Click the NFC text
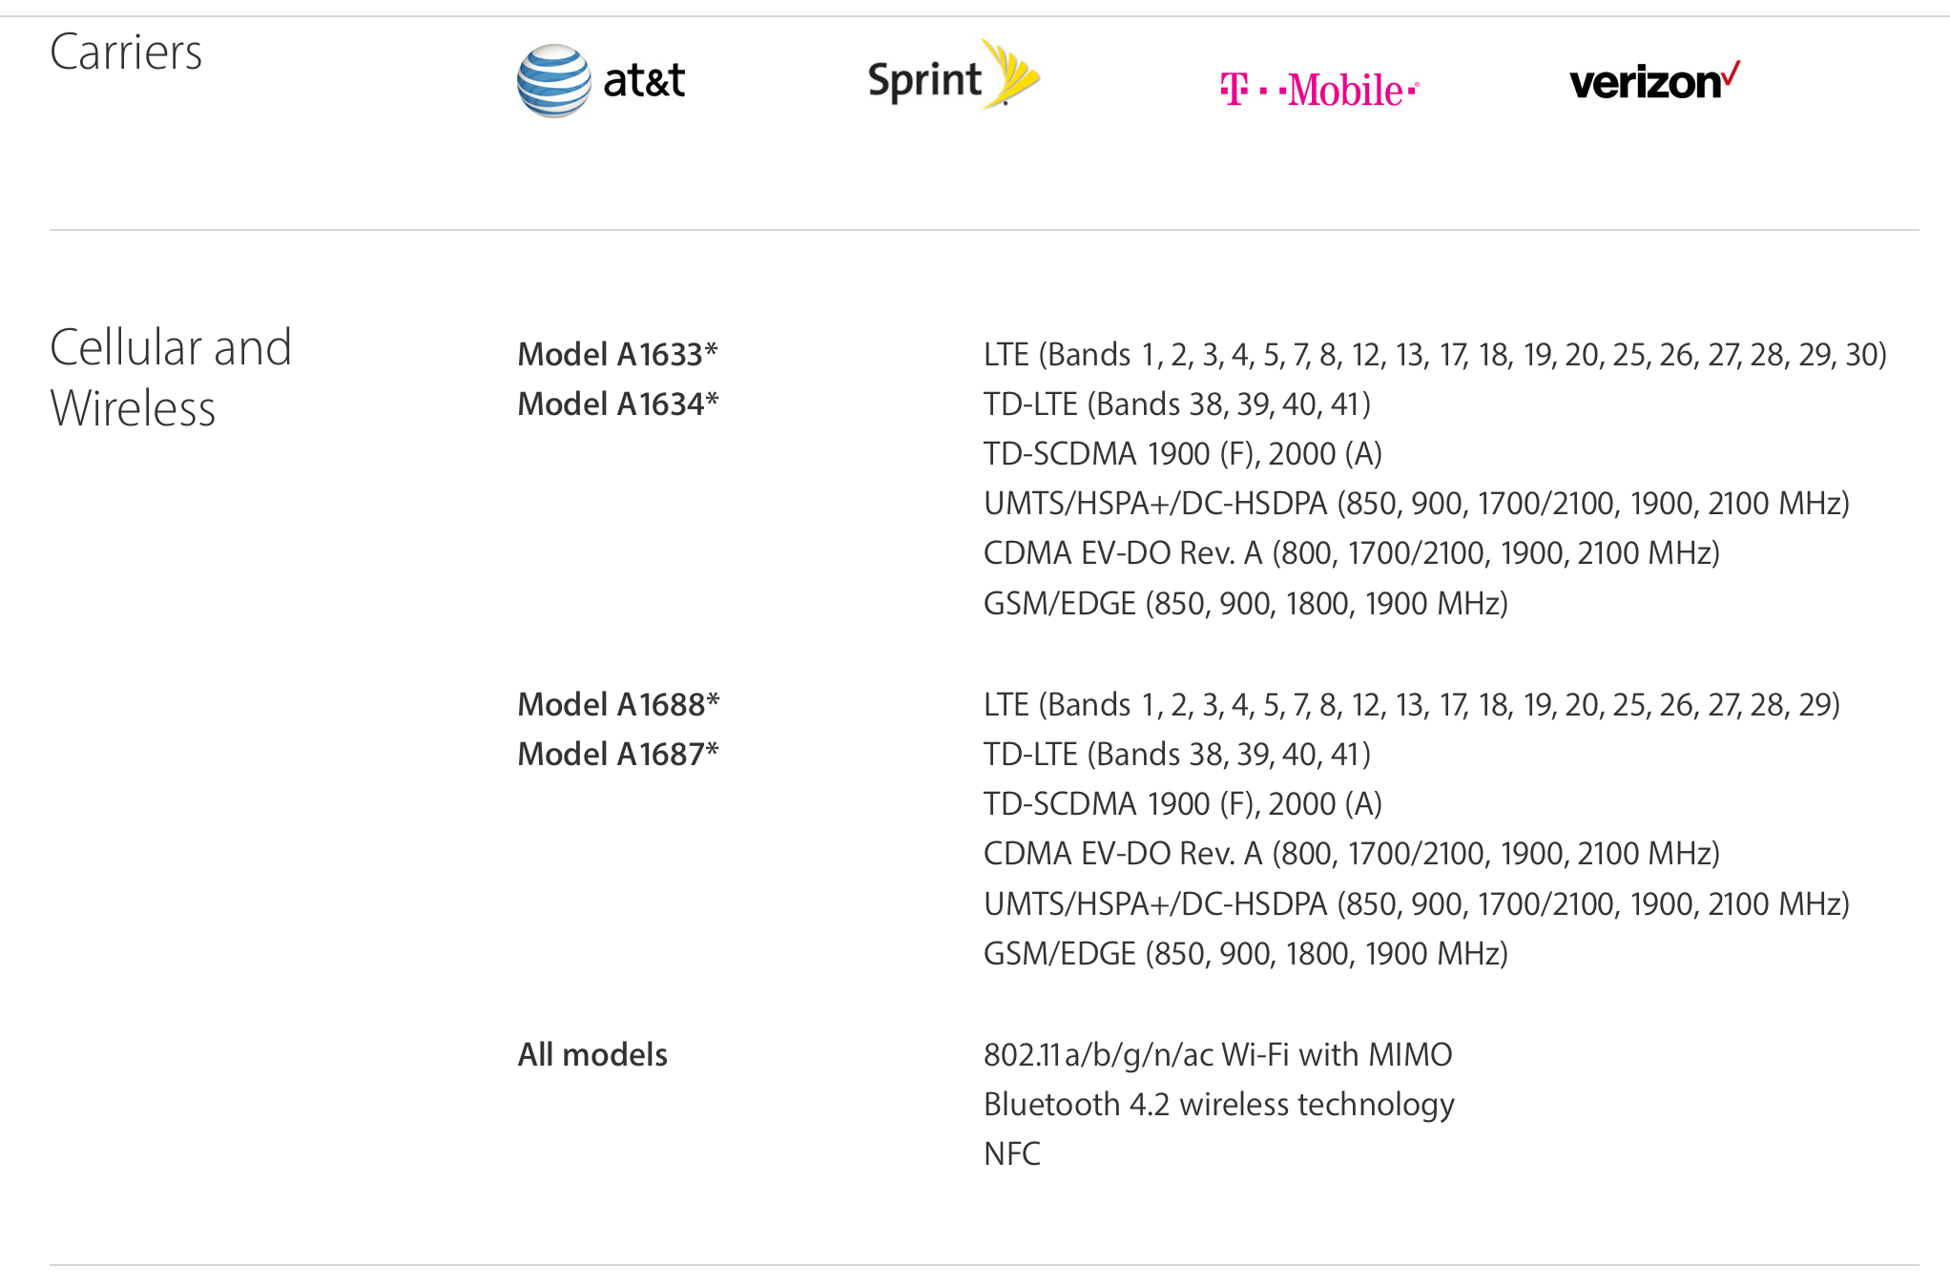1950x1286 pixels. (x=1011, y=1154)
